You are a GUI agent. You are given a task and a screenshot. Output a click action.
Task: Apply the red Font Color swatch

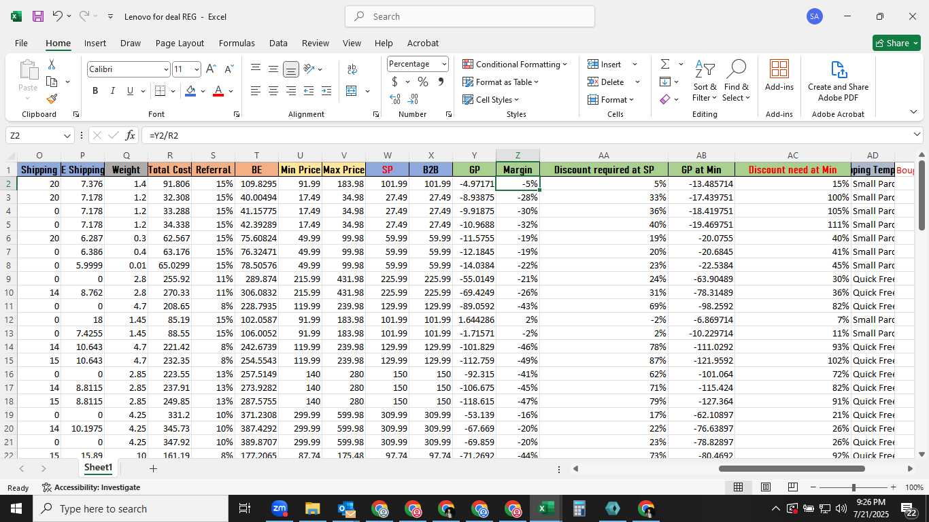click(218, 91)
